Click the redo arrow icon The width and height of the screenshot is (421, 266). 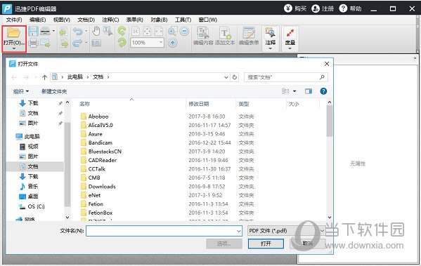pos(78,43)
